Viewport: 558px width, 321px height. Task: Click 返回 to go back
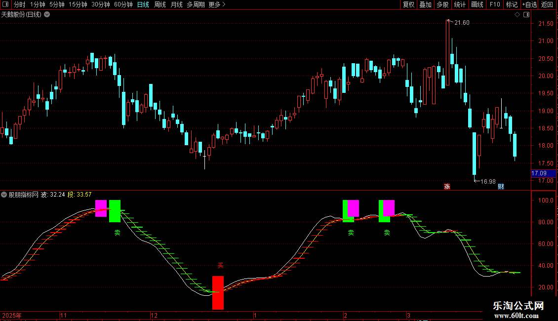[547, 4]
